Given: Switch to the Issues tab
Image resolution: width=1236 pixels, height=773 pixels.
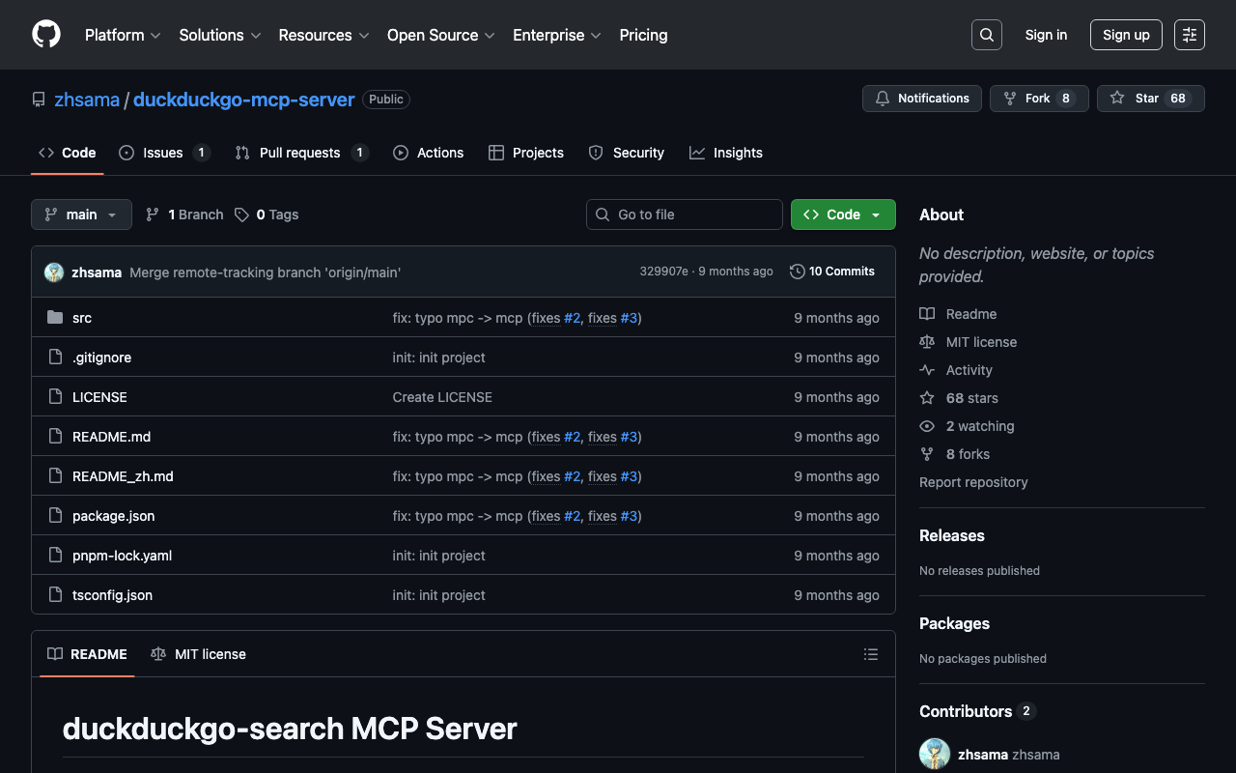Looking at the screenshot, I should tap(163, 153).
